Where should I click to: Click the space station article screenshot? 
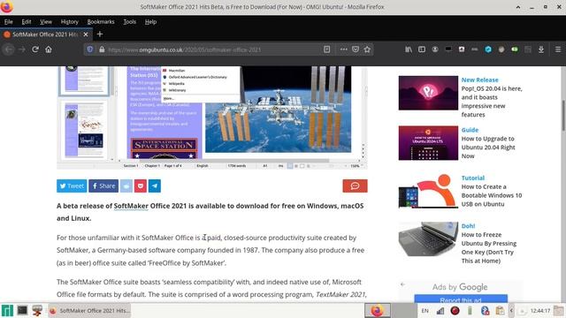tap(212, 117)
